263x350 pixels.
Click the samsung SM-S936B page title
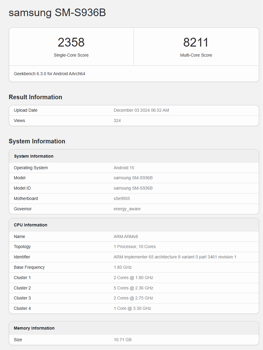click(x=57, y=13)
